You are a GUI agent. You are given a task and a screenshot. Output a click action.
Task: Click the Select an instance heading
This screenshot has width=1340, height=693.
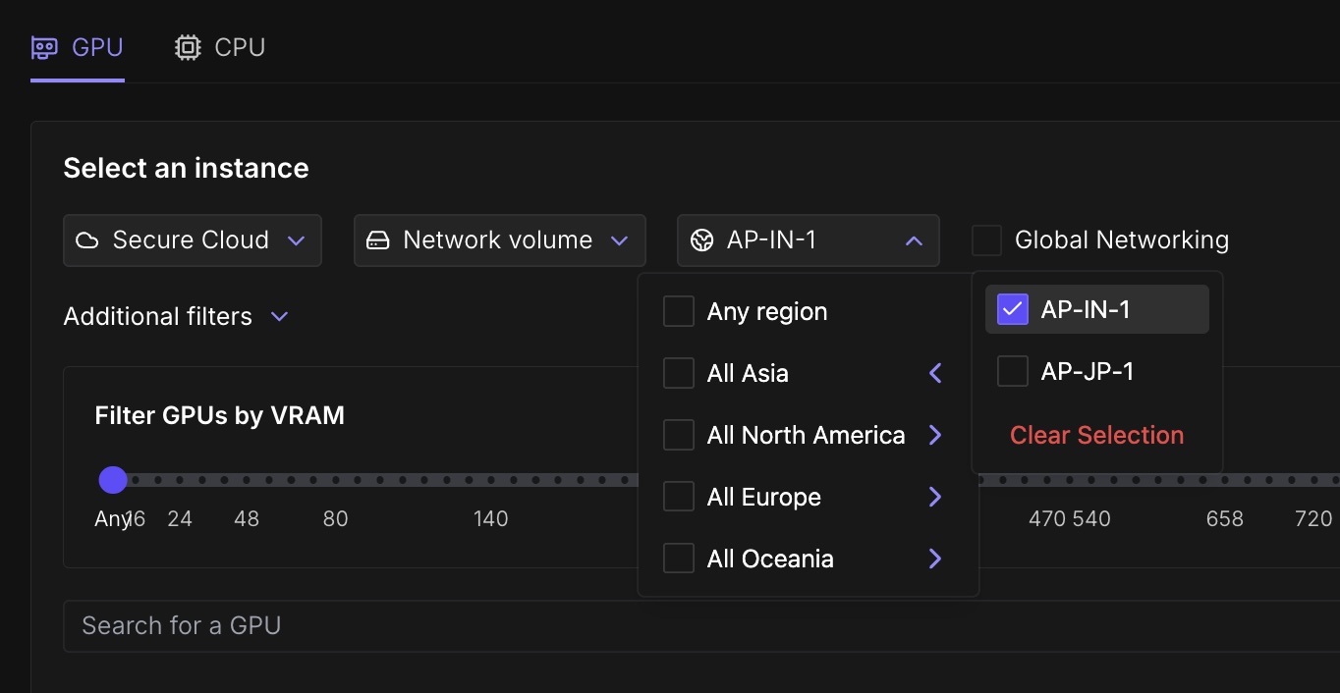click(x=187, y=168)
